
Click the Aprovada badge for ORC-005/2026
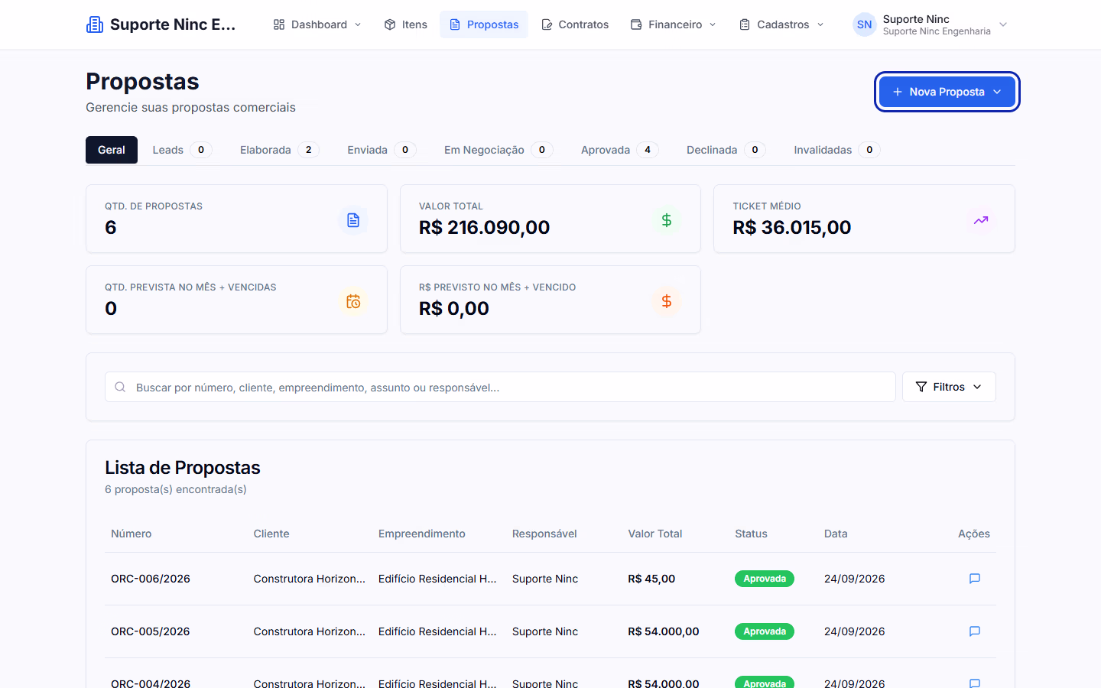[765, 631]
